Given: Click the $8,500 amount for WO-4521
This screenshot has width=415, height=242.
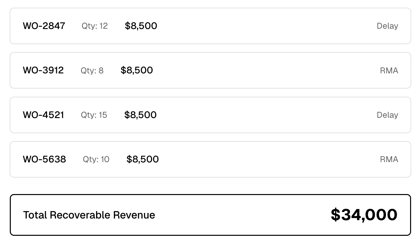Looking at the screenshot, I should tap(140, 115).
